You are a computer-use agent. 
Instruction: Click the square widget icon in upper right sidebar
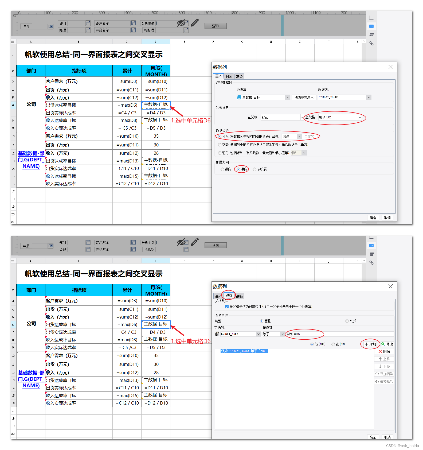pyautogui.click(x=371, y=18)
